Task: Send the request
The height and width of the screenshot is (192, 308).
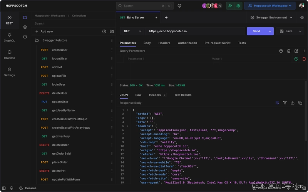Action: tap(256, 31)
